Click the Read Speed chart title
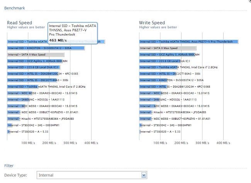Screen dimensions: 251x183 20,22
